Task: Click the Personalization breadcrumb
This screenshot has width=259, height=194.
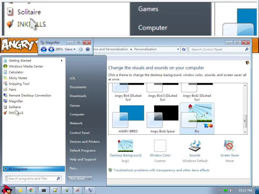Action: [x=145, y=49]
